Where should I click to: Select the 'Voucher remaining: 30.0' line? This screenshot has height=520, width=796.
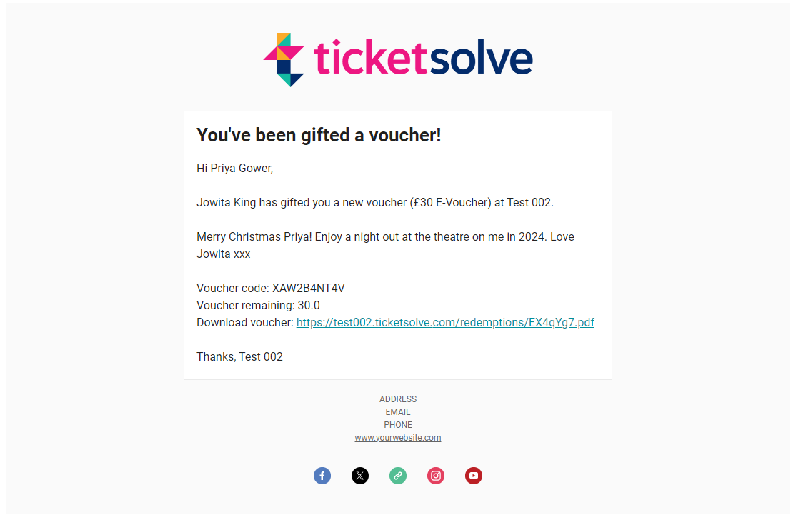258,305
